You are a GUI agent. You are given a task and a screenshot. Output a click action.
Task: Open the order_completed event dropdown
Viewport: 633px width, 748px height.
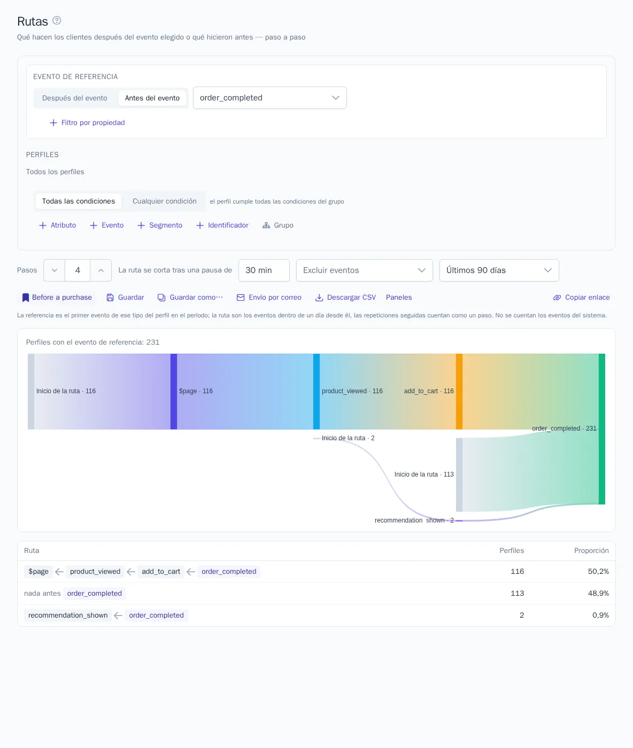[x=270, y=98]
